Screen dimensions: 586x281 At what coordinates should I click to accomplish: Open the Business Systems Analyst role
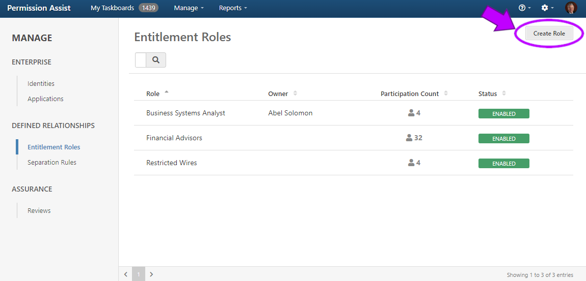pyautogui.click(x=185, y=113)
